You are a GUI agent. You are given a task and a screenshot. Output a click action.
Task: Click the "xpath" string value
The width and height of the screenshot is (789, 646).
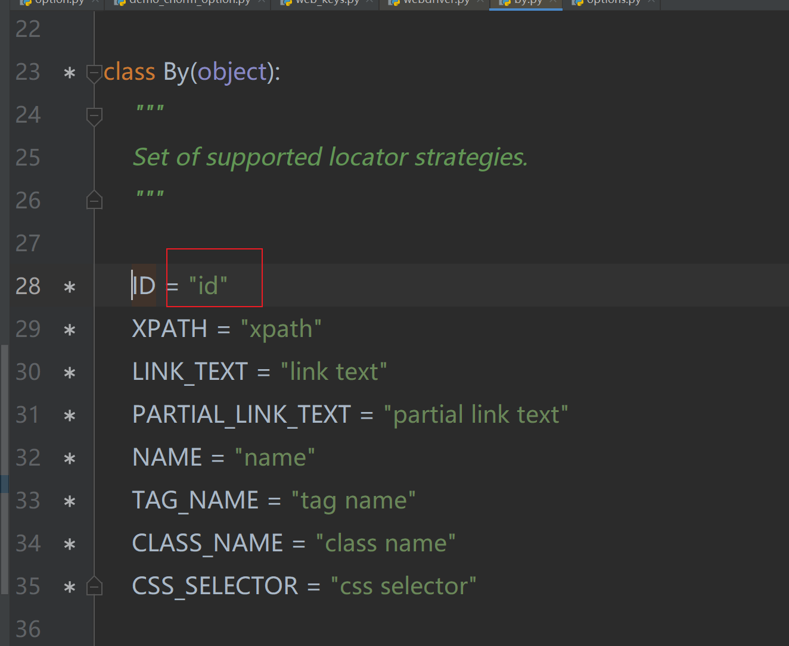pos(281,329)
